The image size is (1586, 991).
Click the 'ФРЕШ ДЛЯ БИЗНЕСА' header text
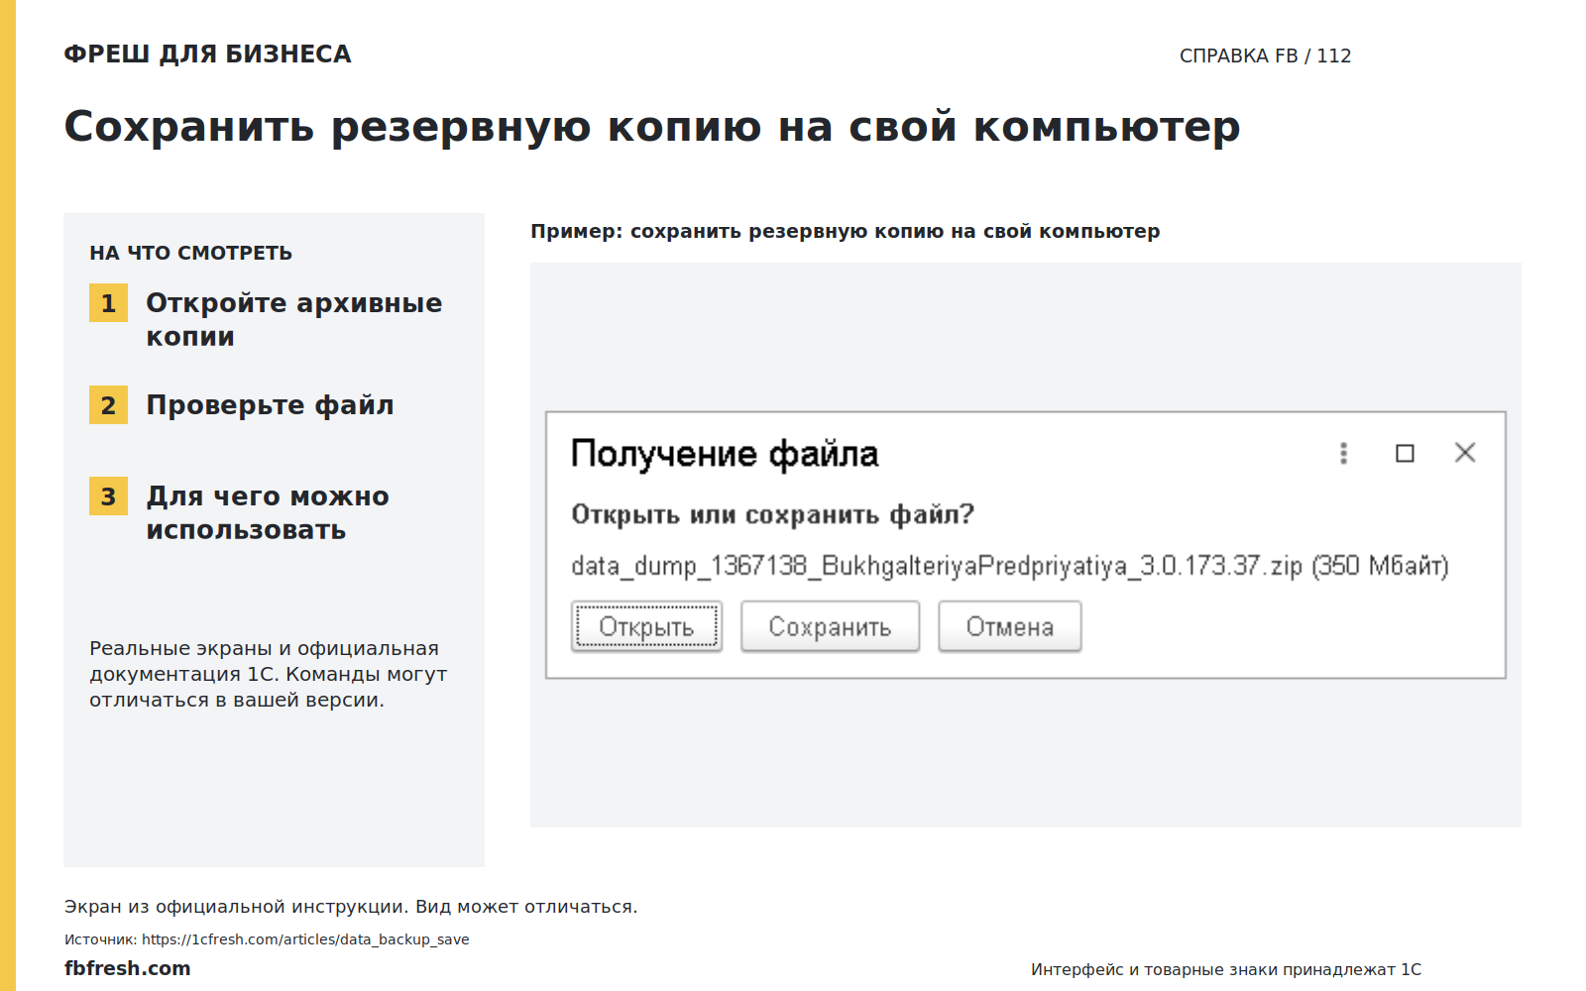[208, 55]
